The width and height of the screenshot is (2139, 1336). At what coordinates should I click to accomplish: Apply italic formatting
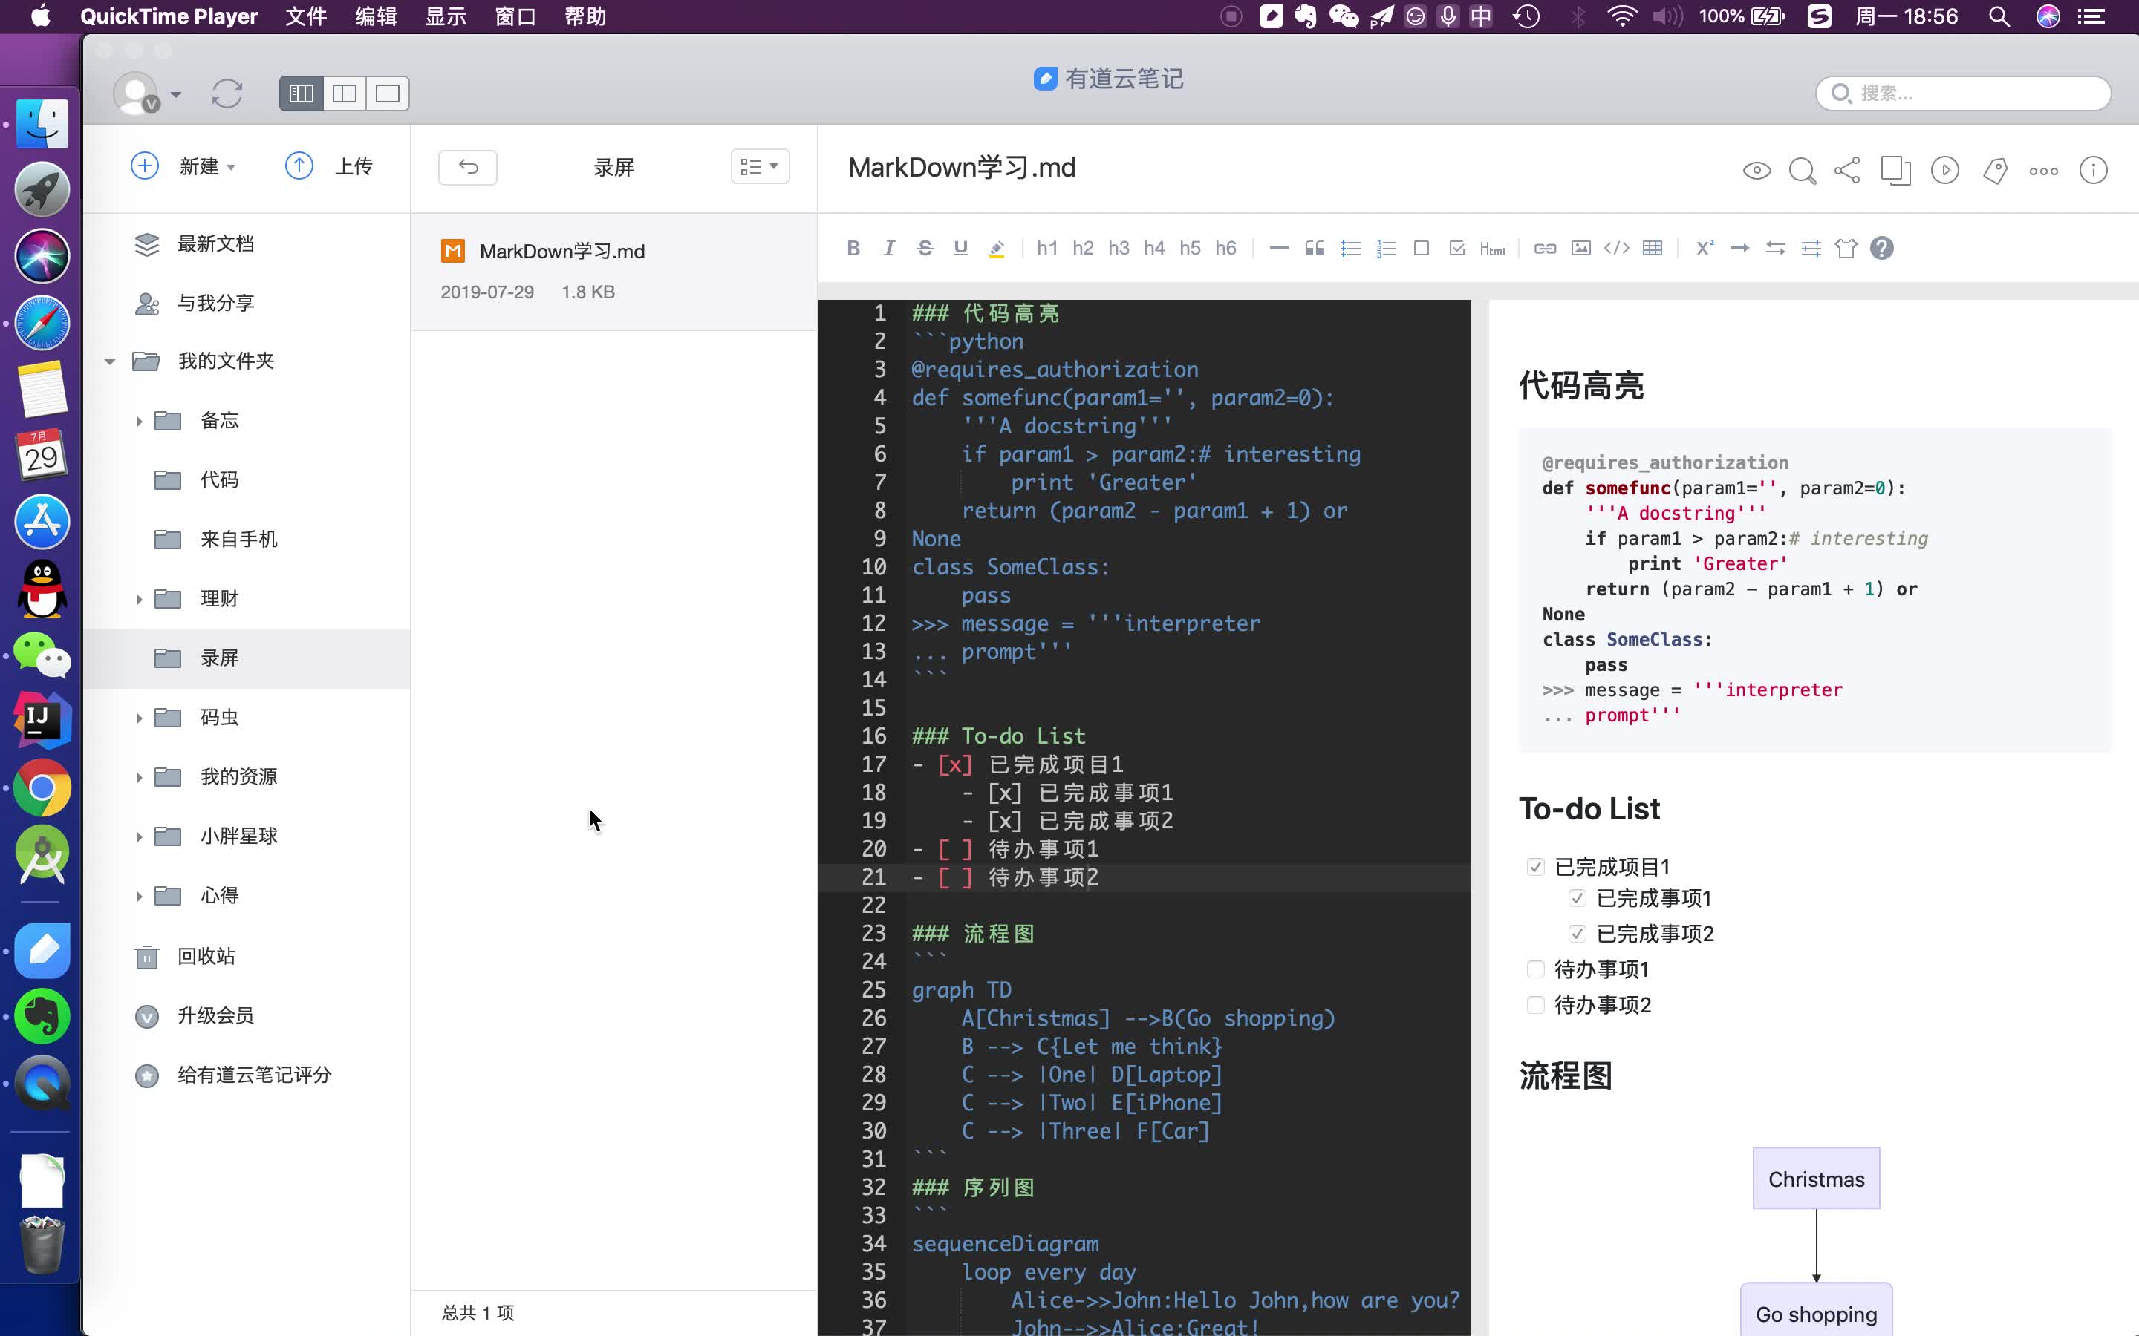pos(889,249)
